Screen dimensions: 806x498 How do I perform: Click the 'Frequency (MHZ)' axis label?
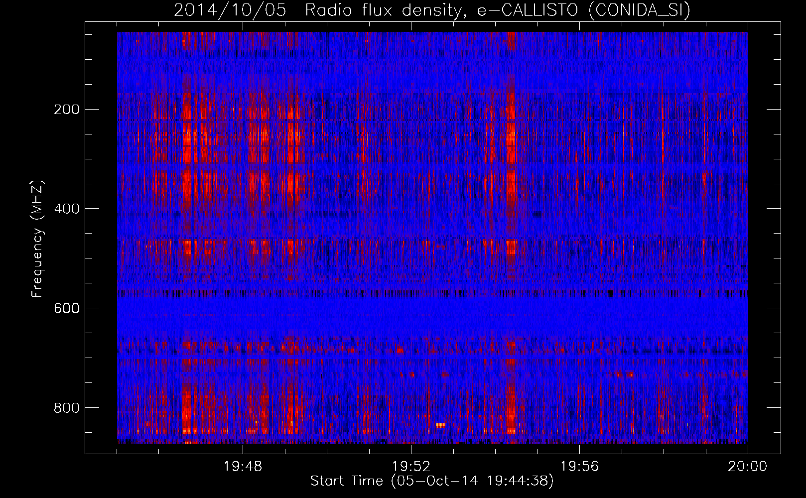(x=37, y=239)
